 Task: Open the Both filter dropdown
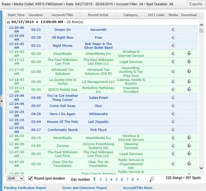click(16, 178)
